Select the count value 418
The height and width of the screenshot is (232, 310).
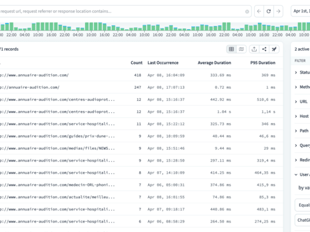coord(138,75)
